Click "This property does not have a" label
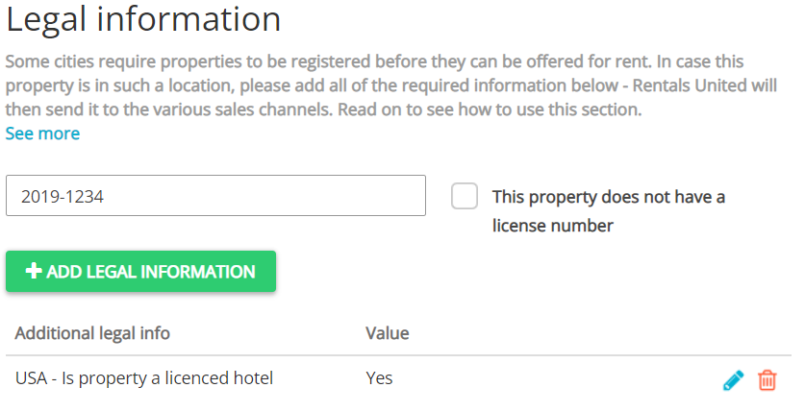Screen dimensions: 805x412 click(608, 197)
